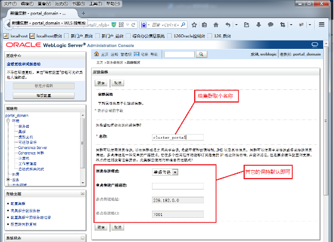Click the console search text box
Viewport: 334px width, 242px height.
[x=179, y=54]
